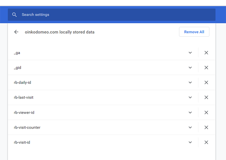Screen dimensions: 226x160
Task: Show rb-visit-id cookie details
Action: click(x=190, y=143)
